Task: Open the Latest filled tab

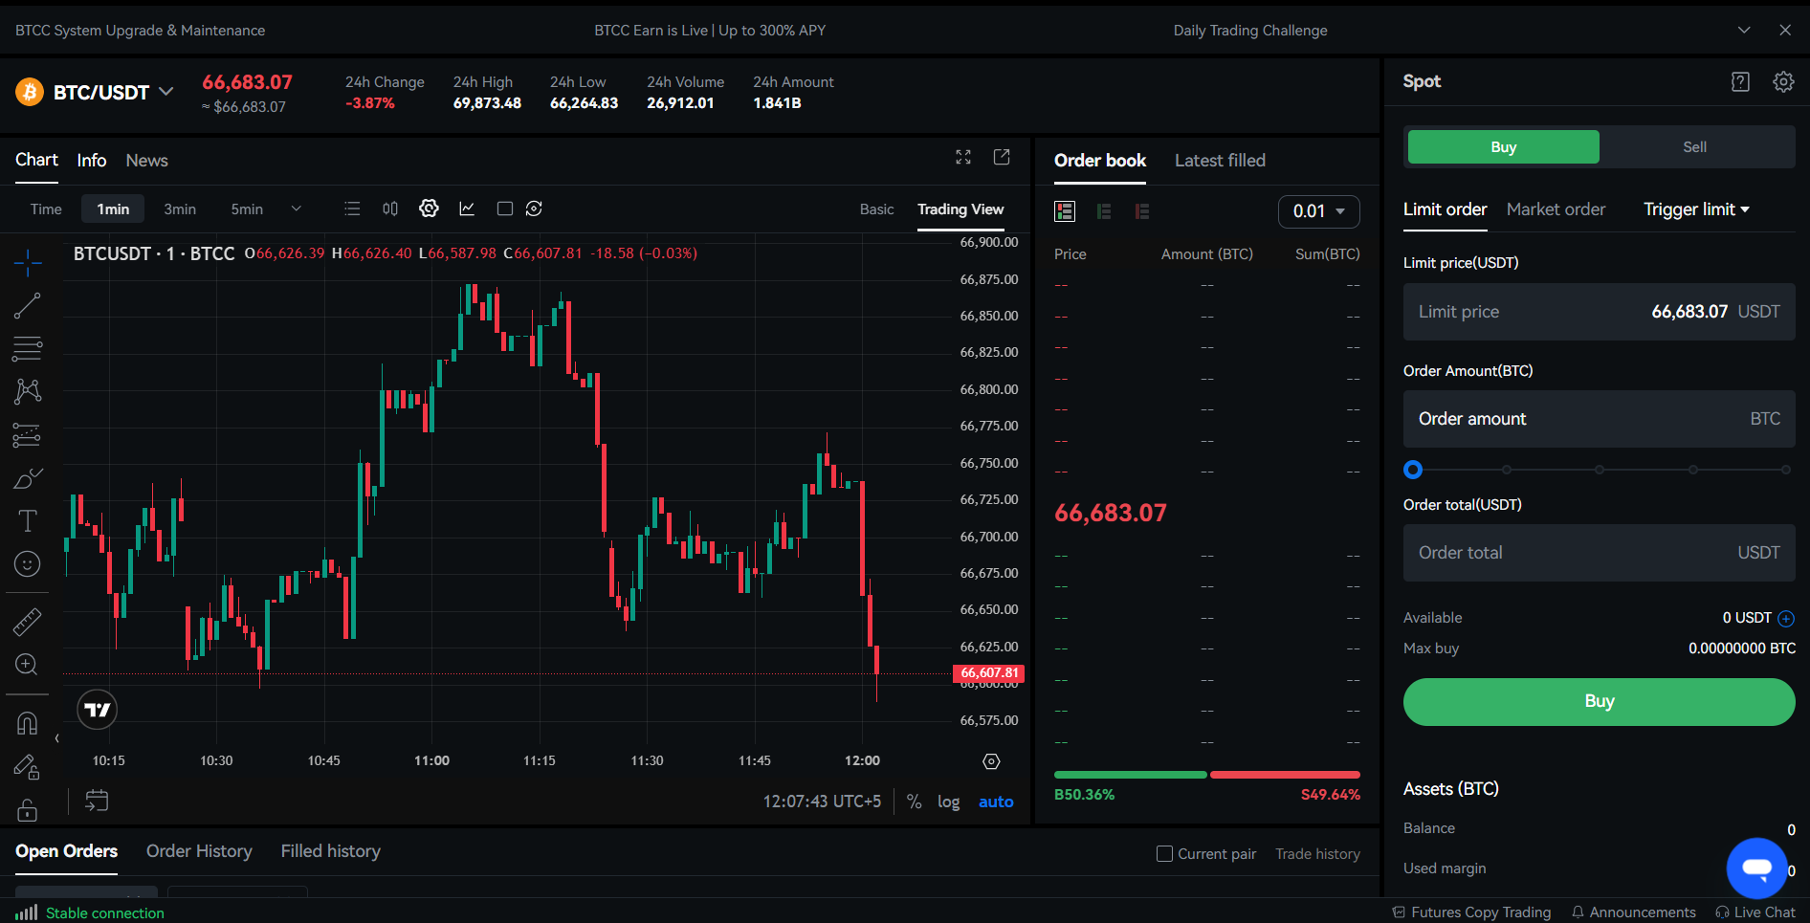Action: (x=1220, y=161)
